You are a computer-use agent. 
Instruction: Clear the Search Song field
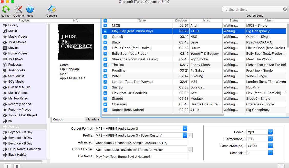point(285,9)
